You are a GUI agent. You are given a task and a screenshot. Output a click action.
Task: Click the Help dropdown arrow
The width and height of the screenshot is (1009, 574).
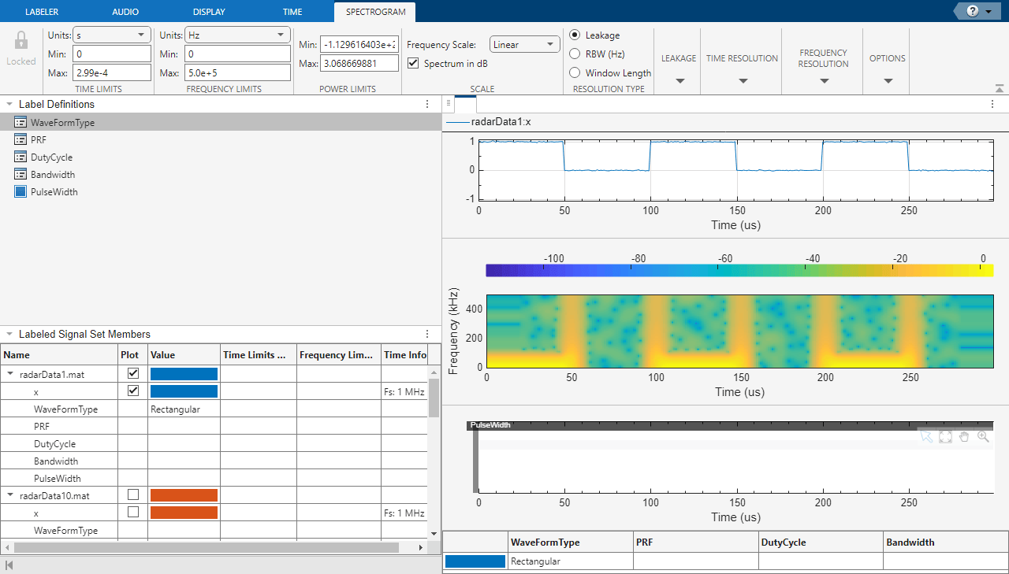989,12
